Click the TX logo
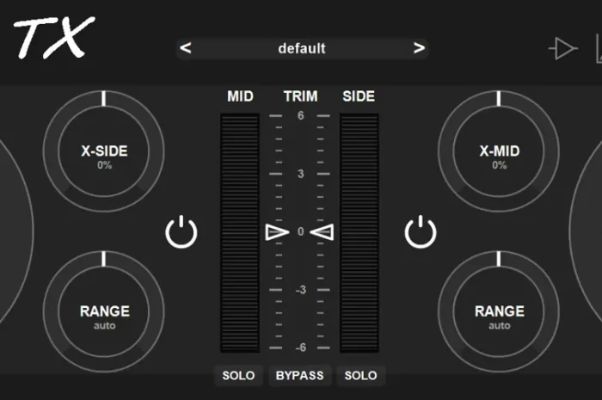Screen dimensions: 602x400 point(52,39)
